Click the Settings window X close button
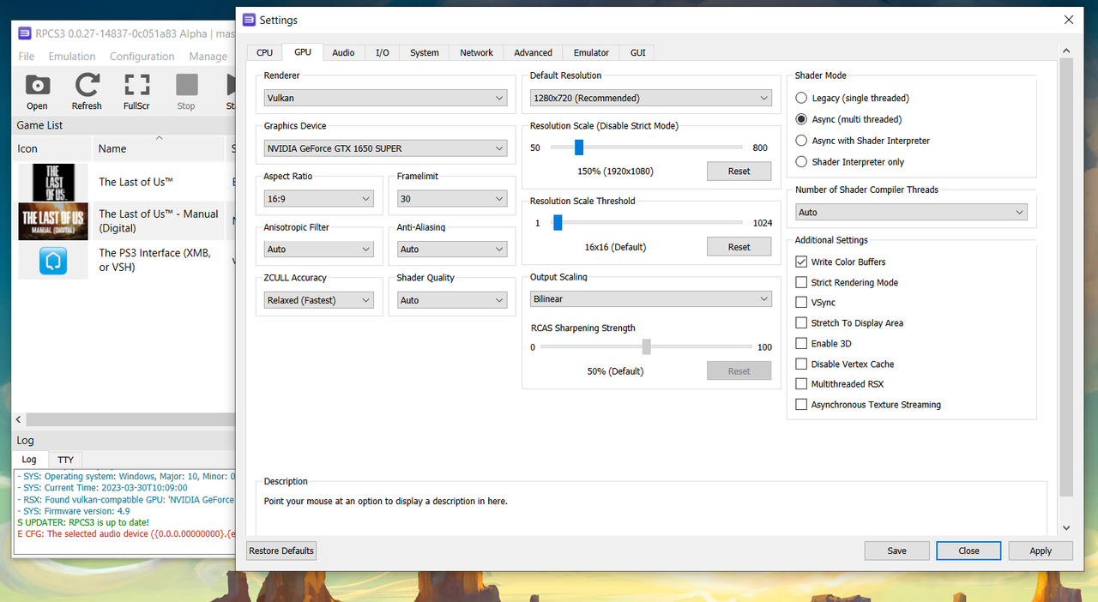Viewport: 1098px width, 602px height. click(1068, 20)
